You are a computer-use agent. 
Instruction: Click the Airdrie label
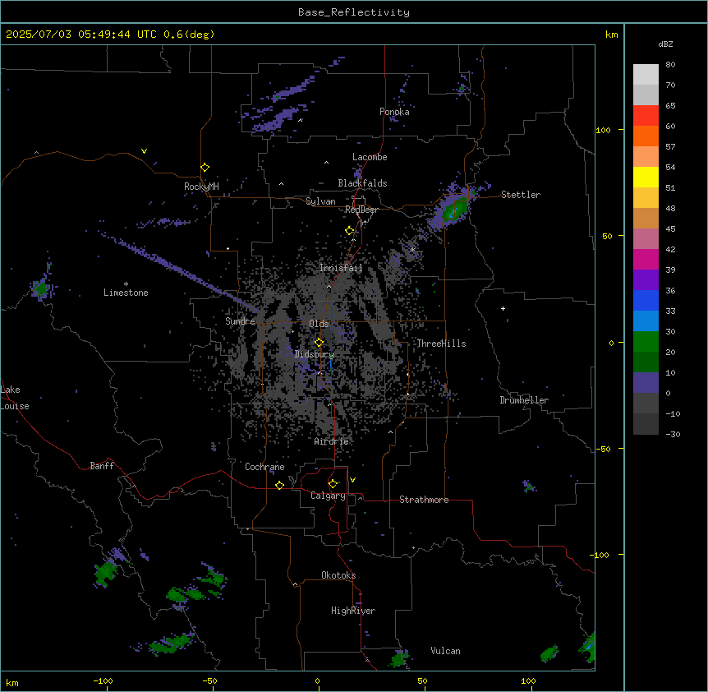332,441
